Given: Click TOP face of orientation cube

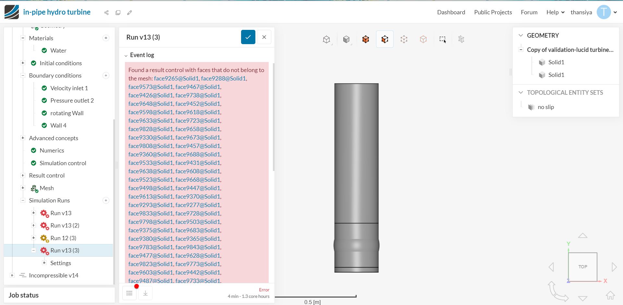Looking at the screenshot, I should tap(583, 267).
